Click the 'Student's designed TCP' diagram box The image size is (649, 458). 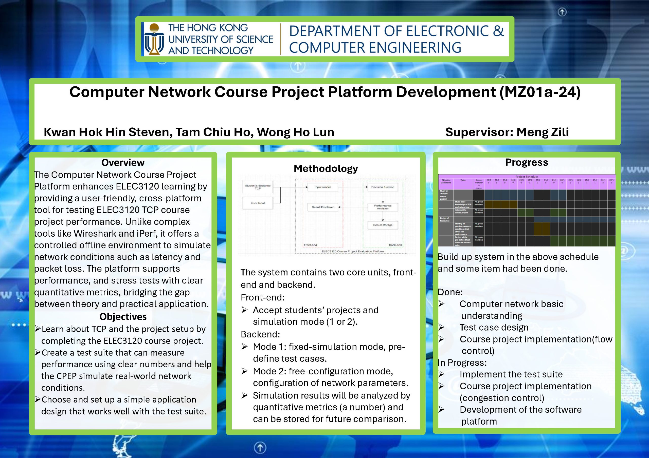(258, 187)
